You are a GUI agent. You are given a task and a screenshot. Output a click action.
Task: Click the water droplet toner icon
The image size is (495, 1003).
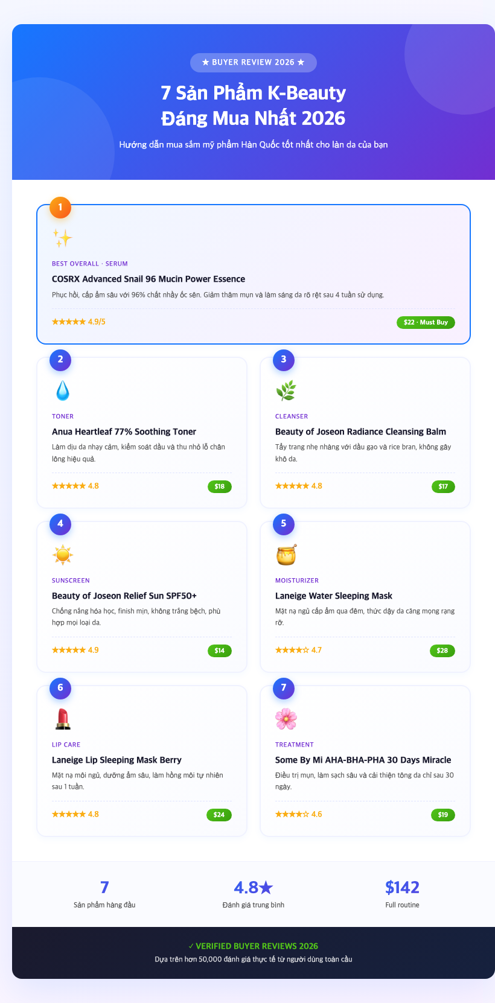(62, 391)
